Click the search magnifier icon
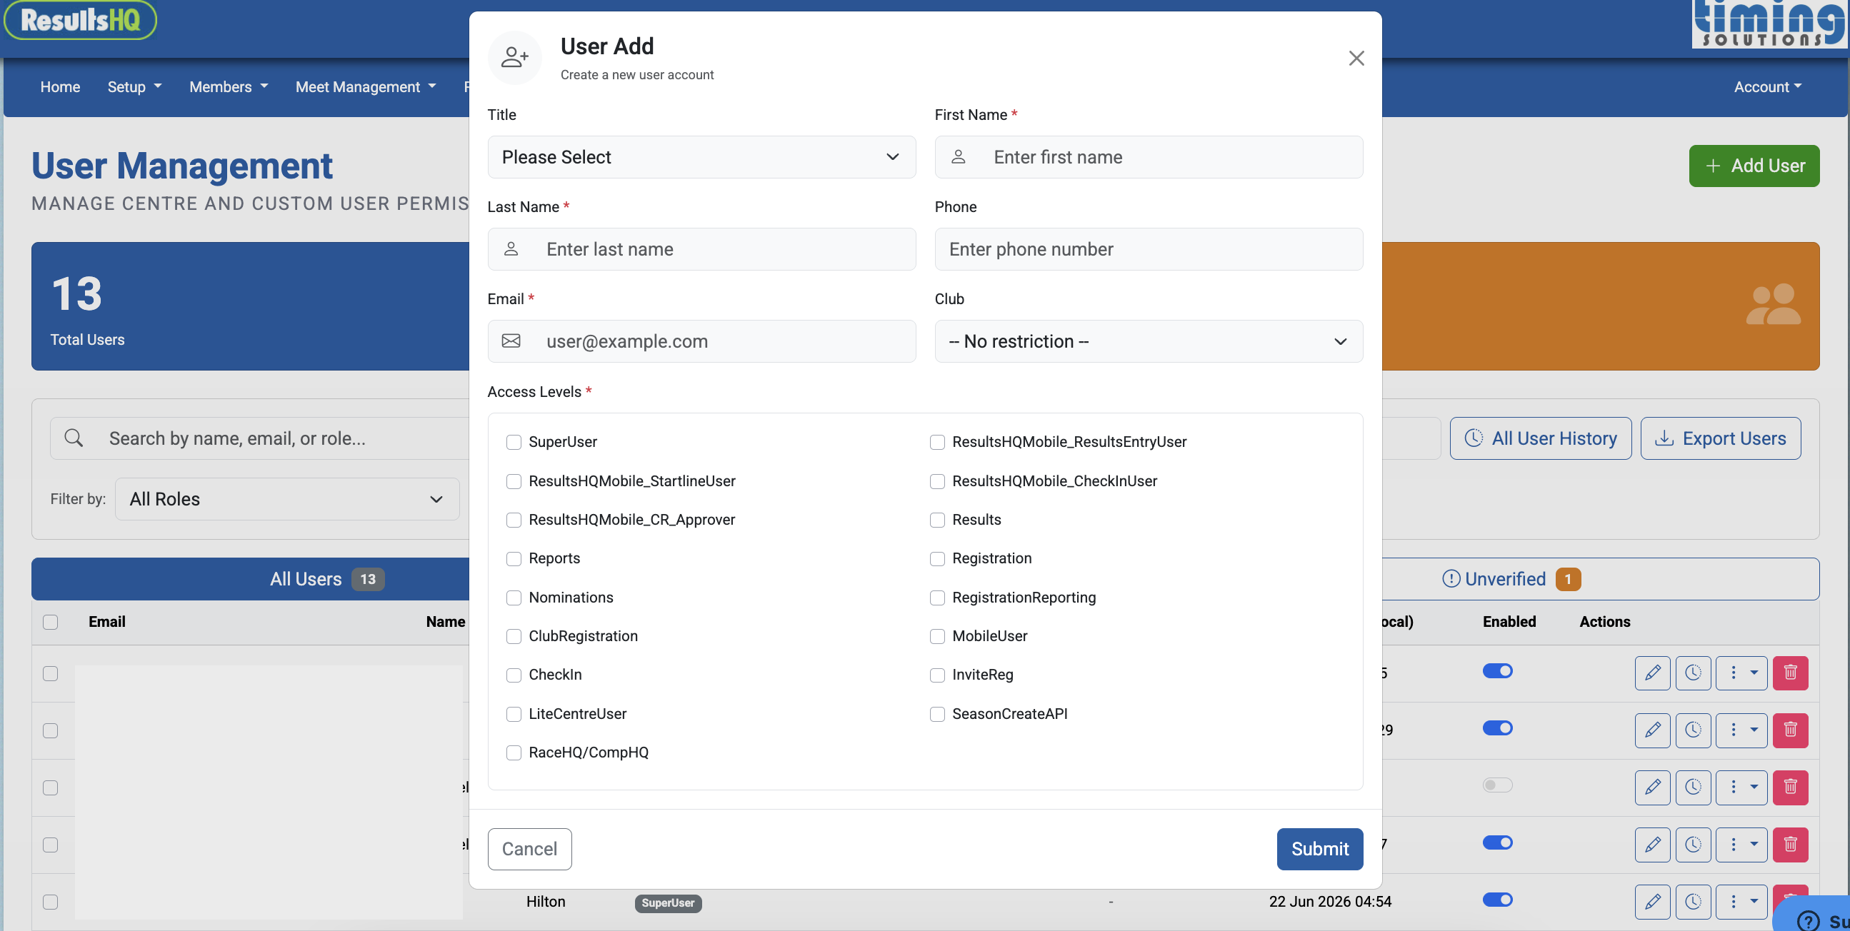This screenshot has width=1850, height=931. [74, 438]
